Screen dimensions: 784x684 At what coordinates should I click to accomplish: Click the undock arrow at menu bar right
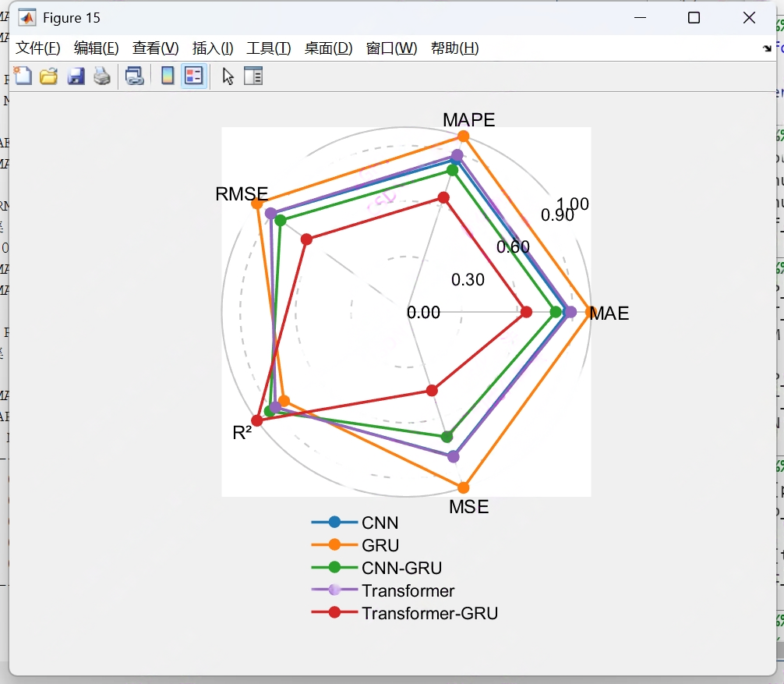tap(768, 48)
